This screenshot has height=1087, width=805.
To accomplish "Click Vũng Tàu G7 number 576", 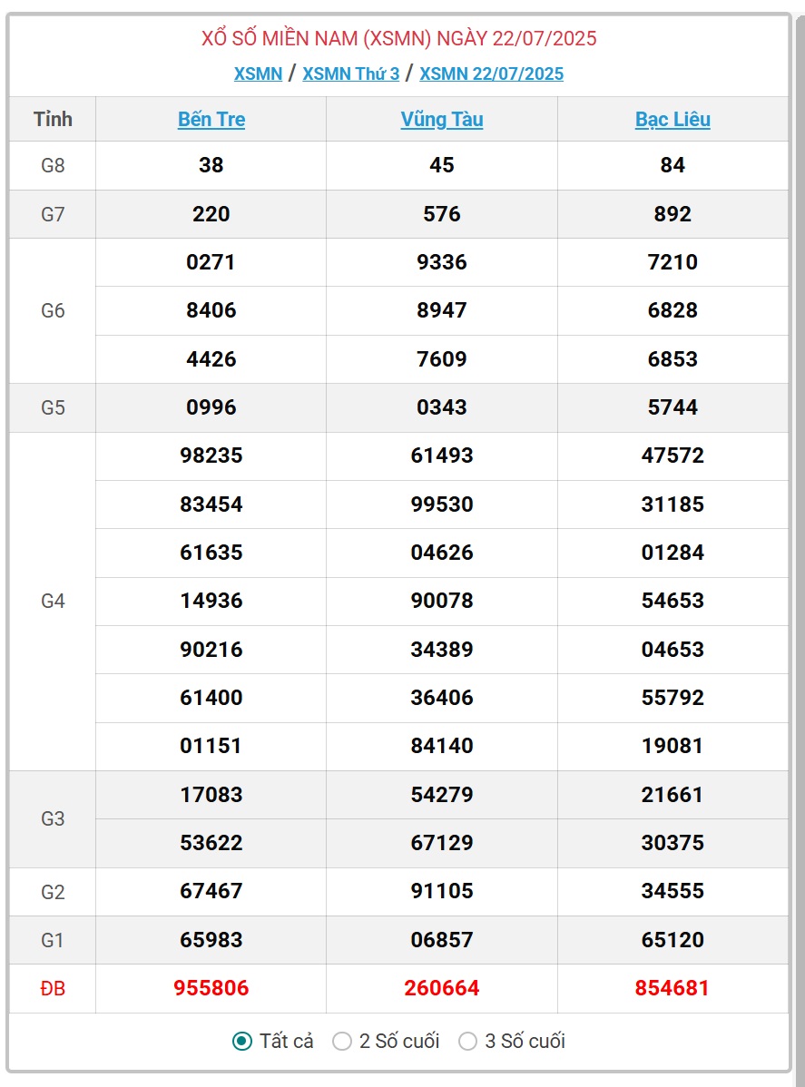I will point(442,213).
